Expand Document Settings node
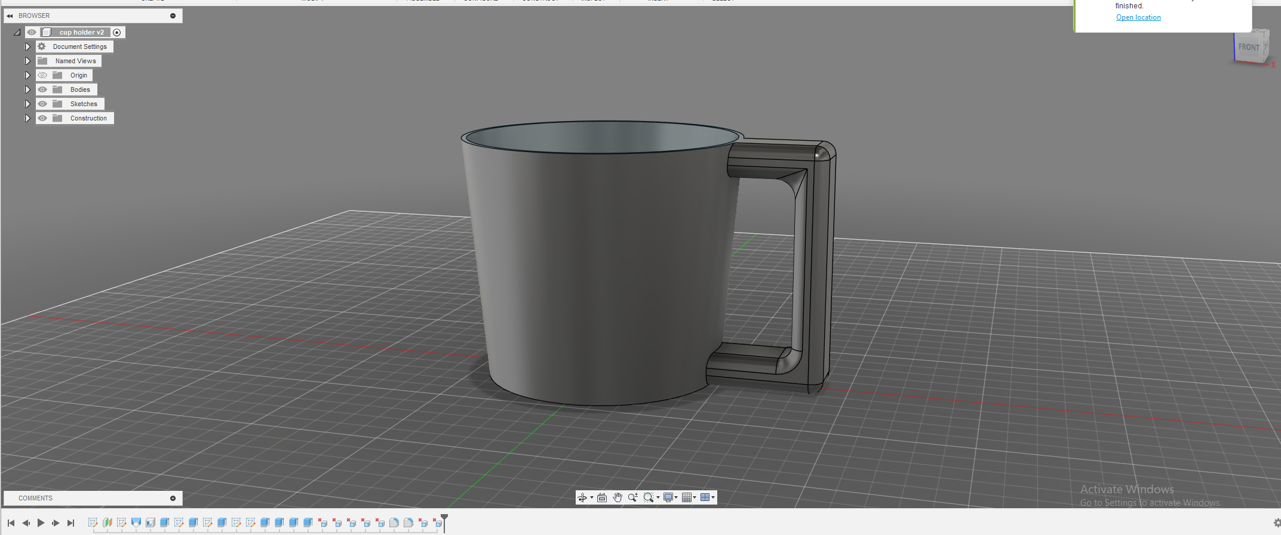The width and height of the screenshot is (1281, 535). pyautogui.click(x=27, y=47)
